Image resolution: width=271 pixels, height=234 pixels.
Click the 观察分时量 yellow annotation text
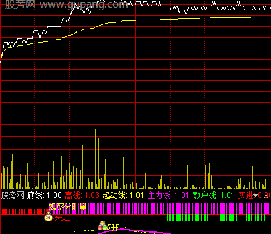[68, 207]
